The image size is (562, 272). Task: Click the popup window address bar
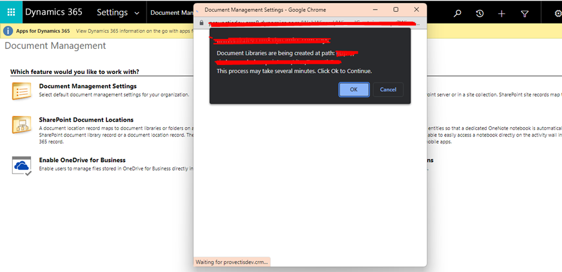coord(311,23)
